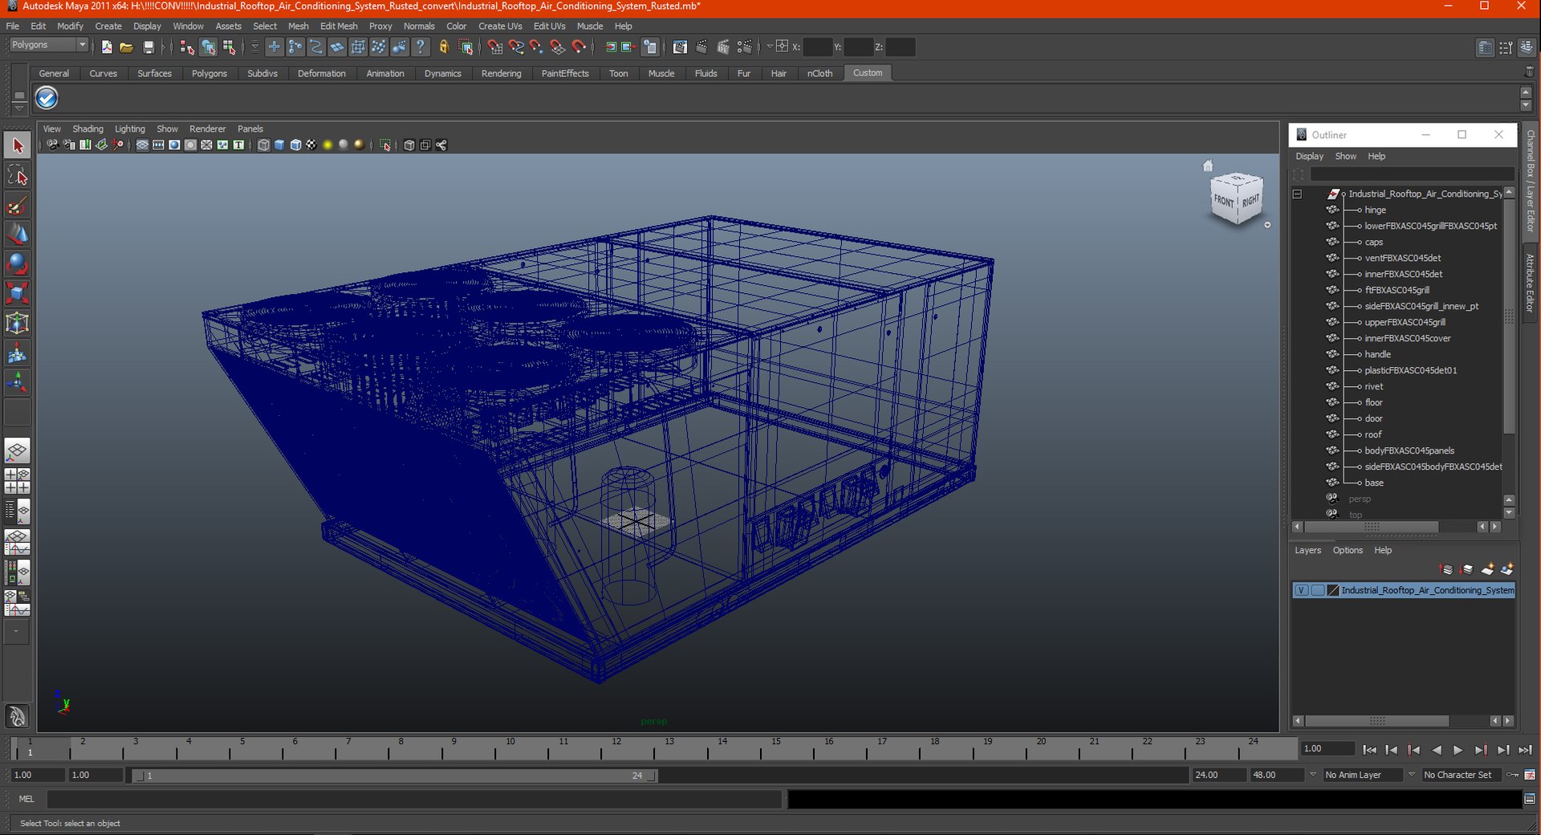Select the arrow Select Tool in toolbox
1541x835 pixels.
[x=18, y=145]
